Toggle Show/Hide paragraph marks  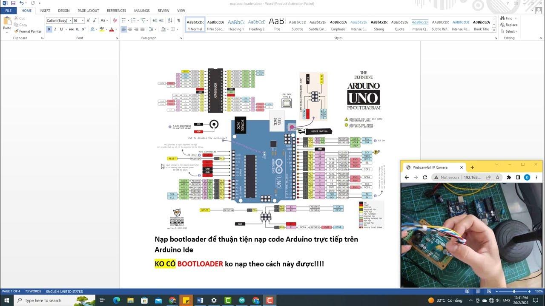pyautogui.click(x=179, y=20)
